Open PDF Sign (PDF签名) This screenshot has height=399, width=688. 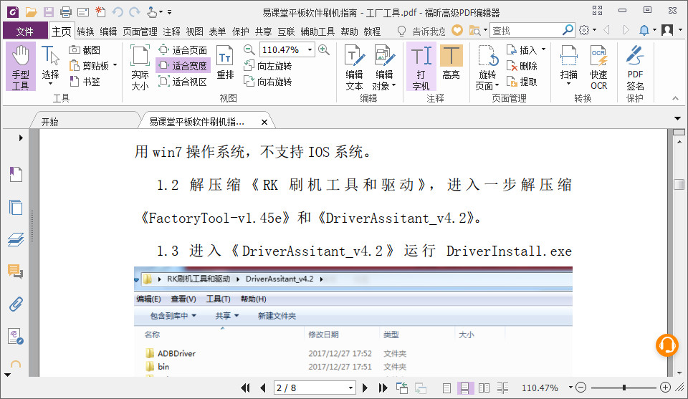(x=635, y=67)
